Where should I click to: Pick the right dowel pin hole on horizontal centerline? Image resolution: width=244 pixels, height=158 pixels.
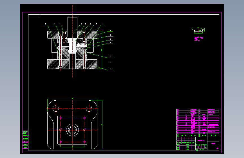[84, 130]
